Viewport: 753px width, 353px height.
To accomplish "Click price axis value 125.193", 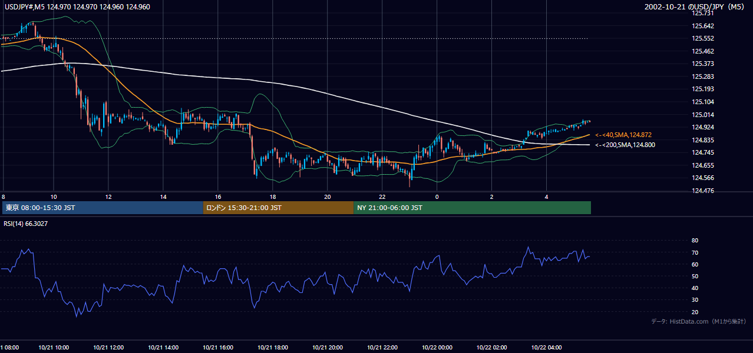I will 702,89.
